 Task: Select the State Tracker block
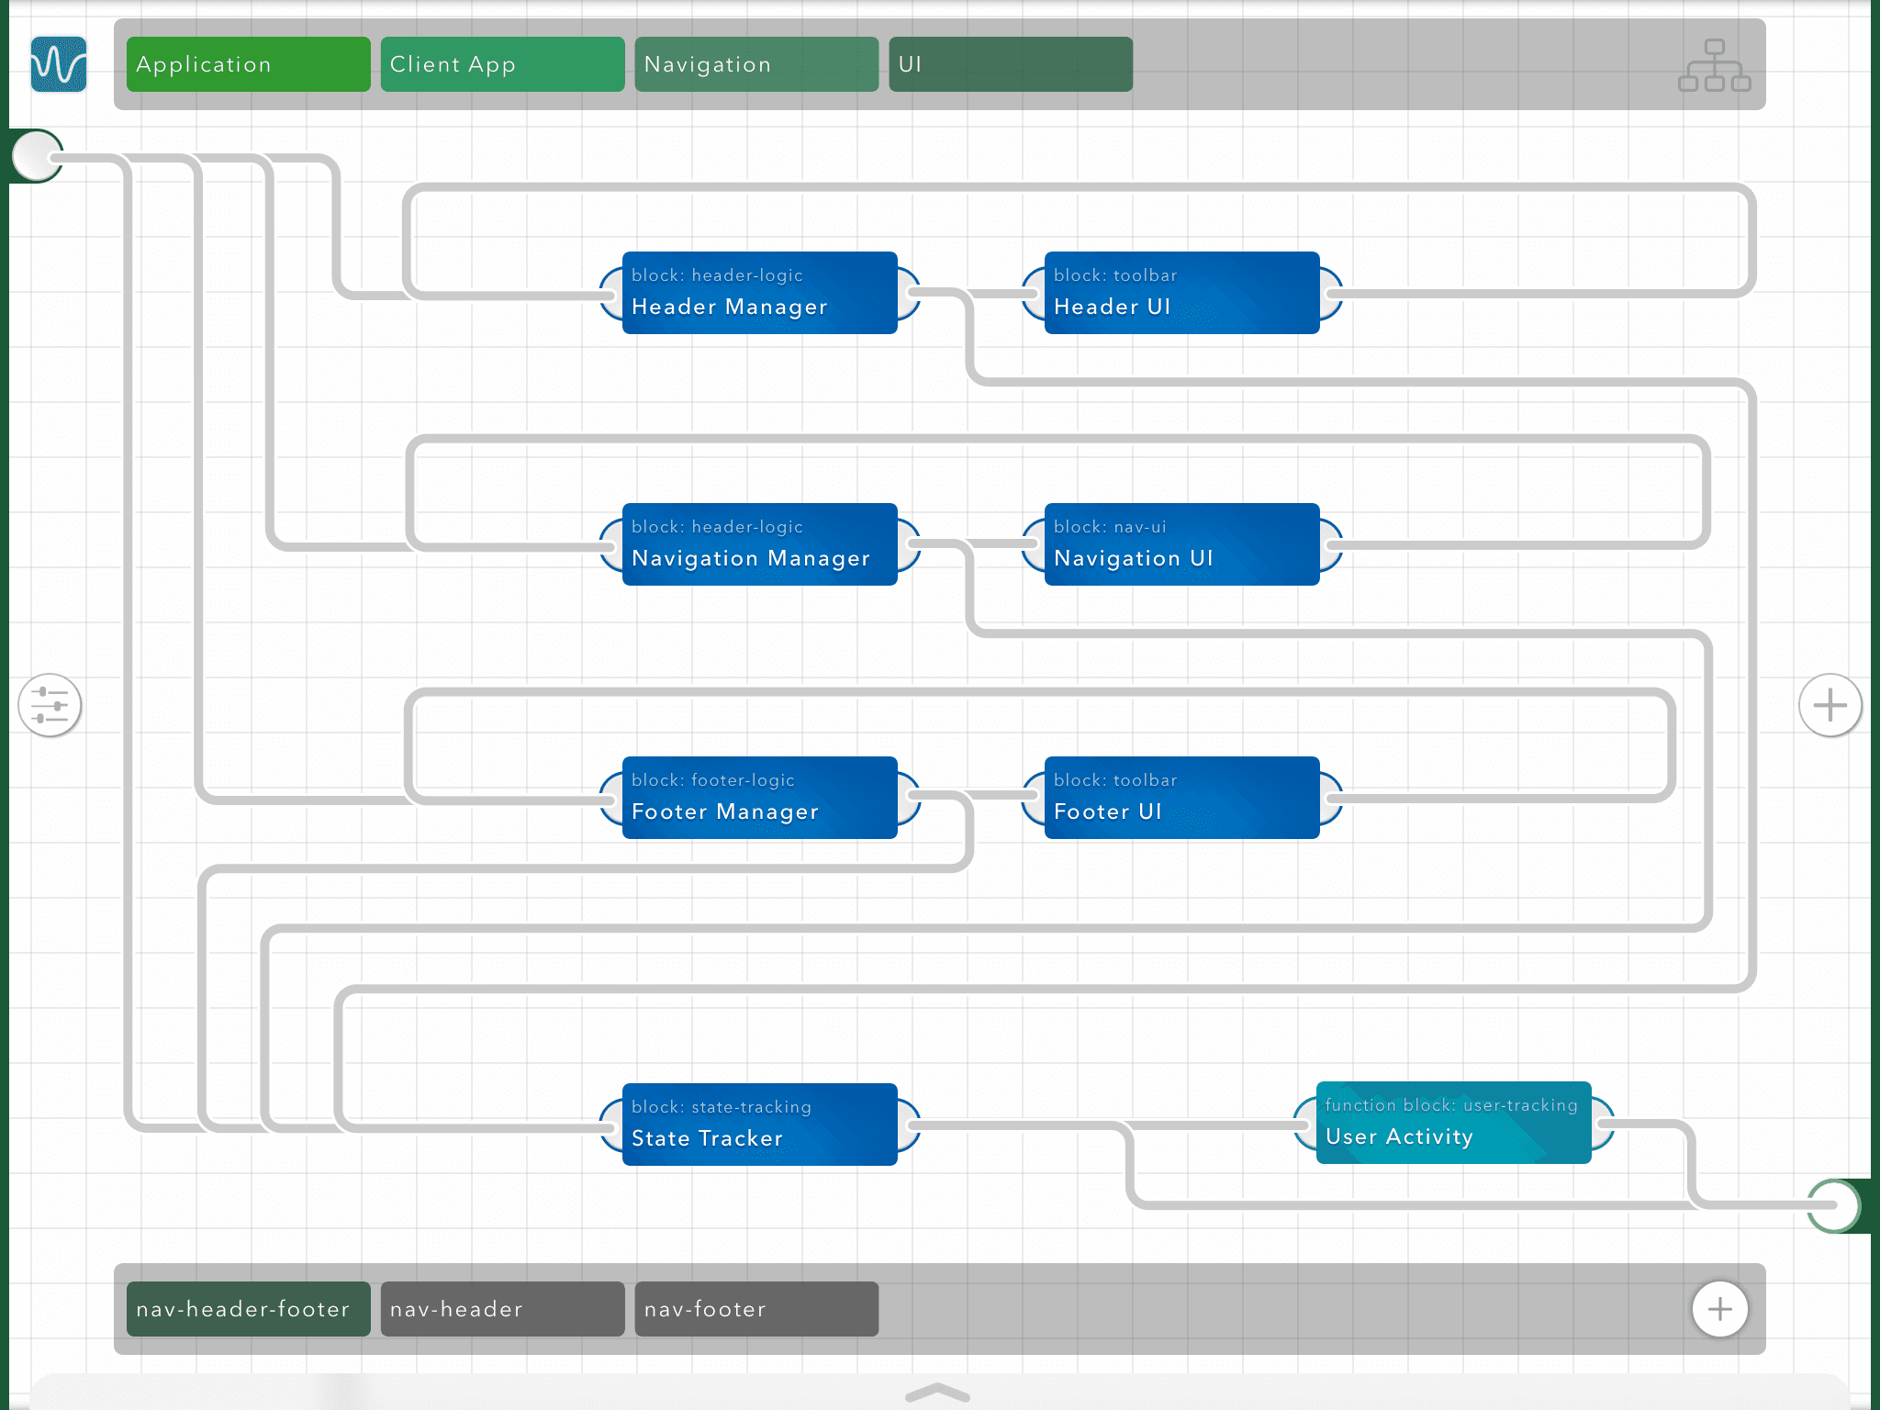coord(759,1125)
